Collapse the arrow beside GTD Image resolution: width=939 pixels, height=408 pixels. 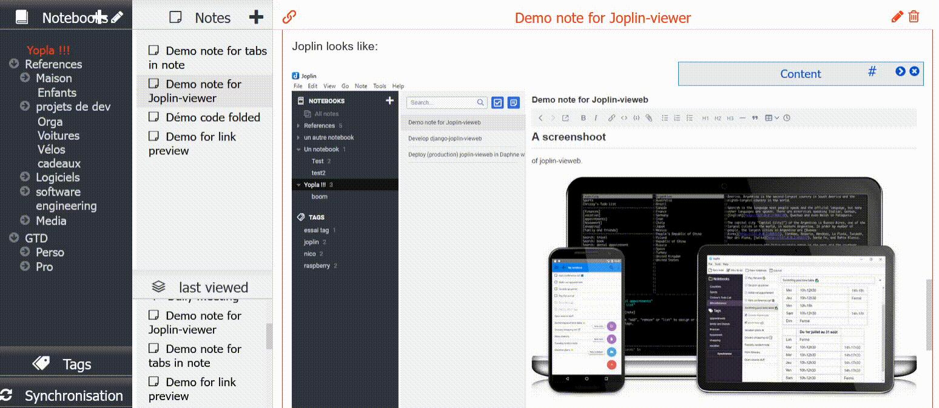click(14, 238)
